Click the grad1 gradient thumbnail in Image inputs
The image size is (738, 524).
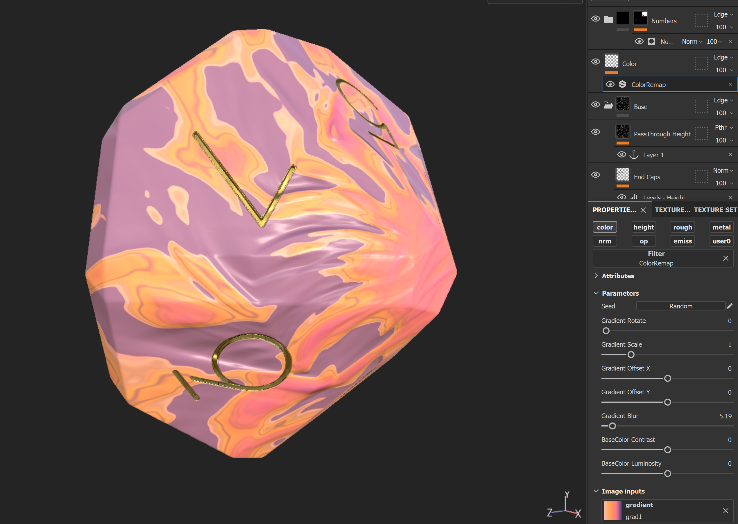tap(613, 510)
